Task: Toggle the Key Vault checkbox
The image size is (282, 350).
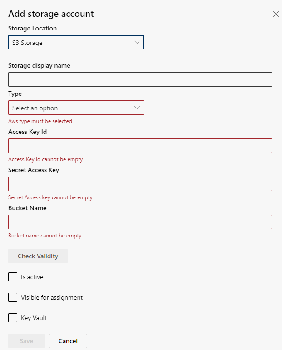Action: tap(13, 318)
